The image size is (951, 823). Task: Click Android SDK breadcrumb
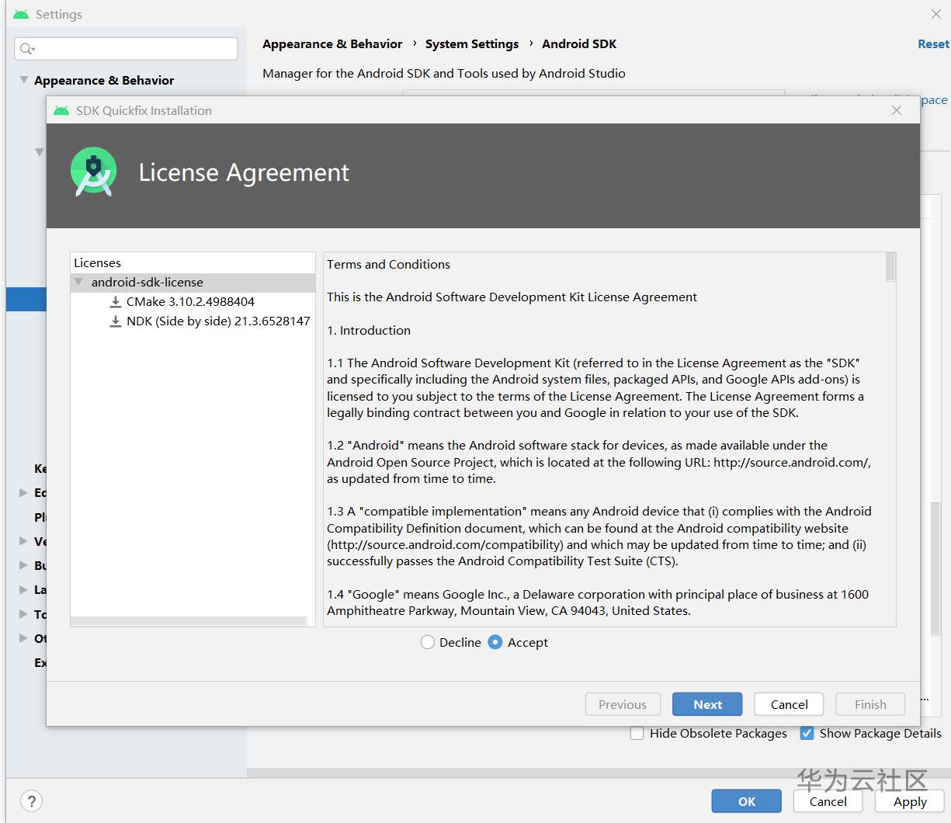(579, 43)
